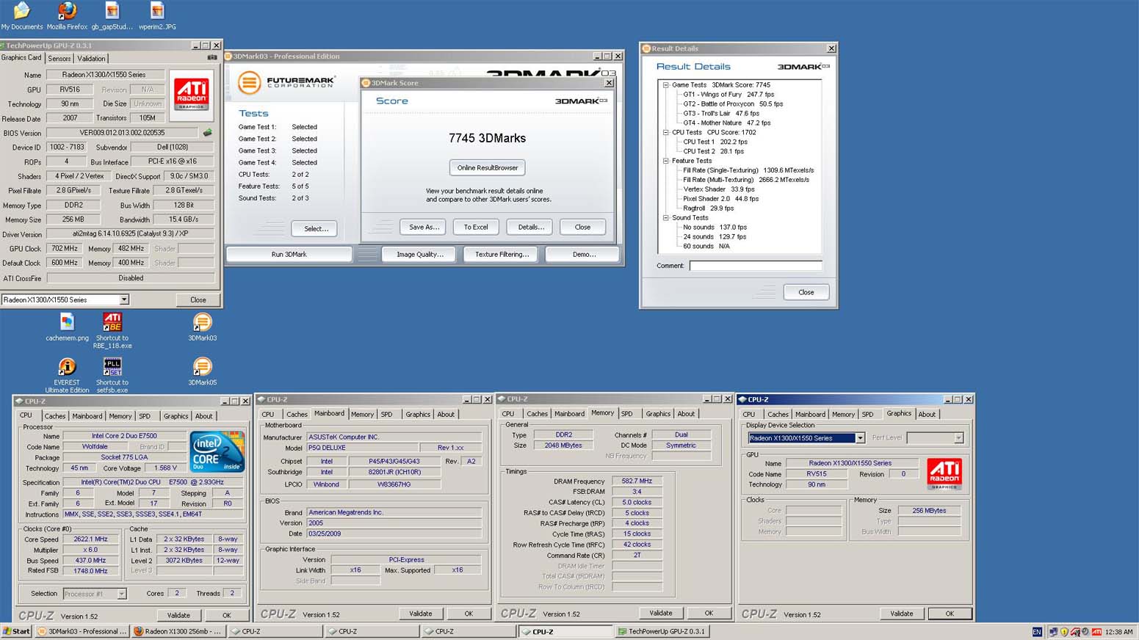Click the Demo button in 3DMark03

point(585,254)
